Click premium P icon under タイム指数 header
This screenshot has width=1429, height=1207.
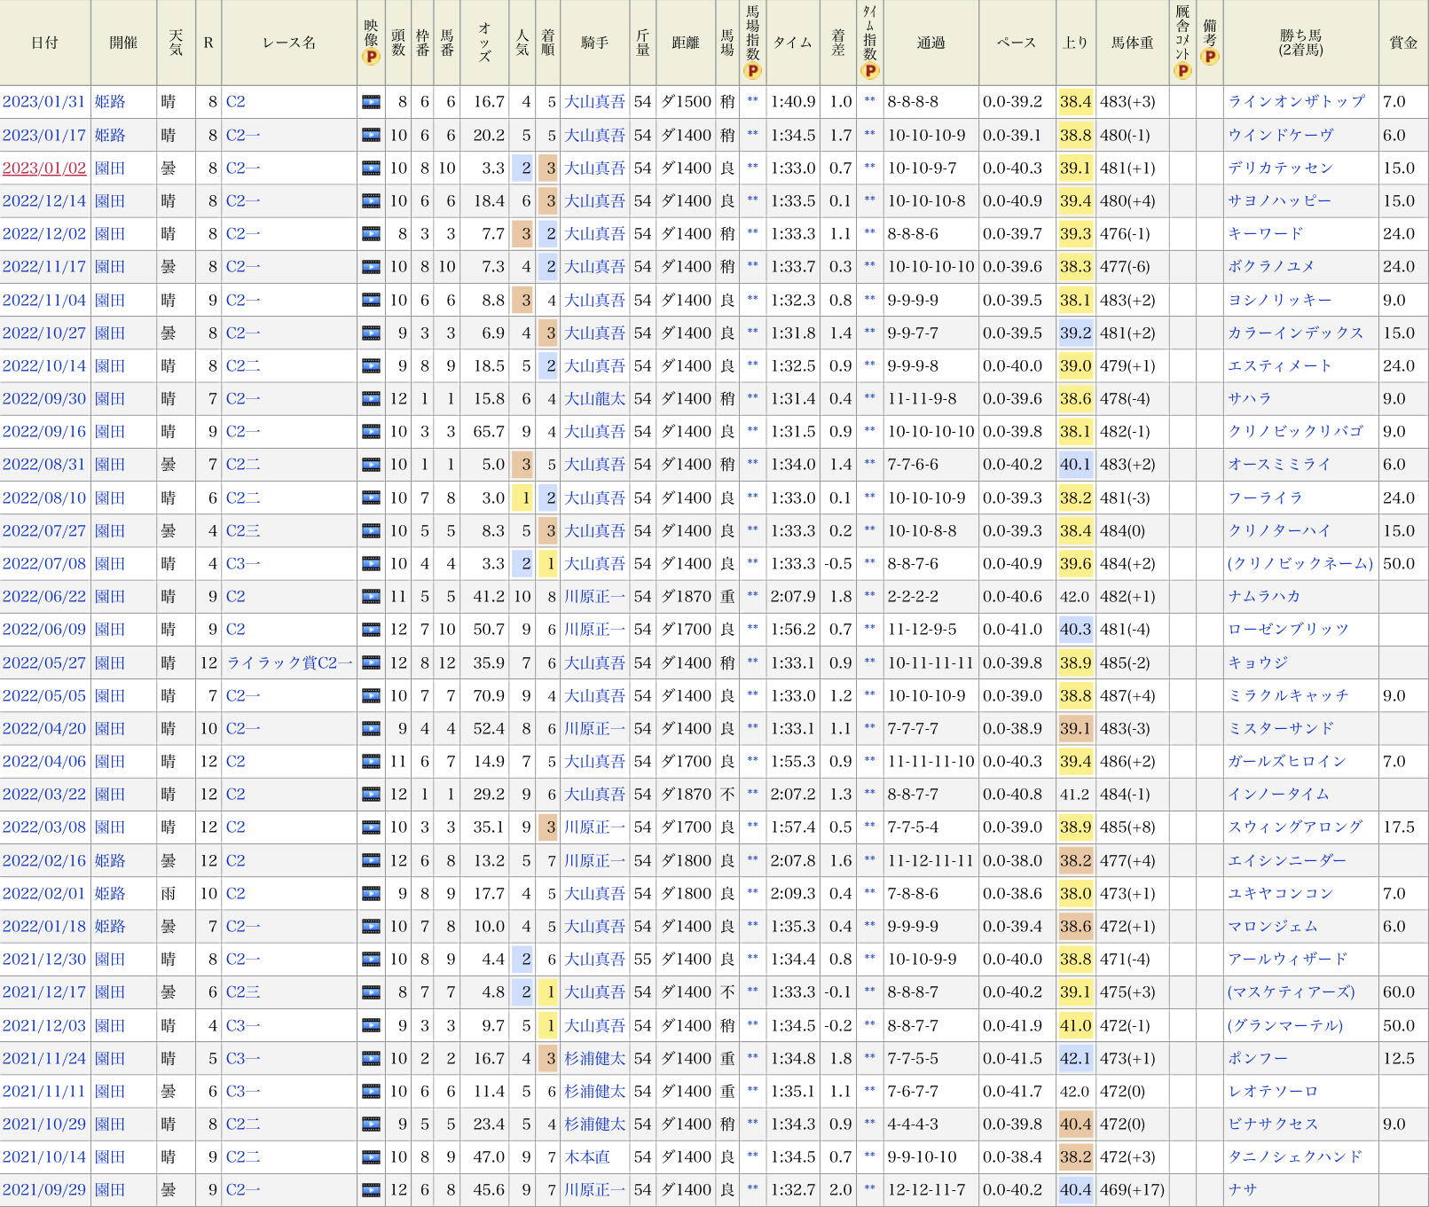tap(869, 71)
